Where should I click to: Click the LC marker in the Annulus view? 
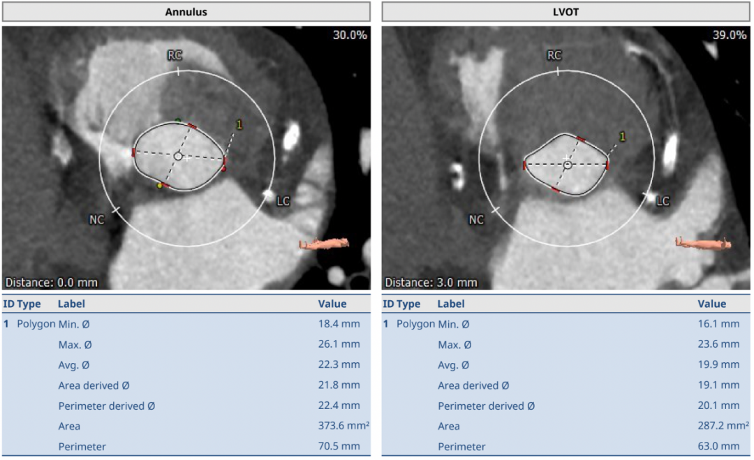tap(283, 201)
